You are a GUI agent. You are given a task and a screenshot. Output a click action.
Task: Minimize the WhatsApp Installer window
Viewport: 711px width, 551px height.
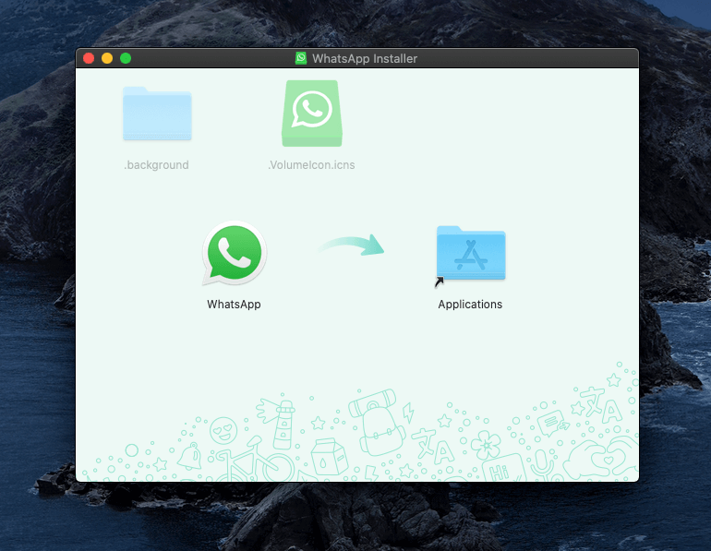tap(107, 58)
